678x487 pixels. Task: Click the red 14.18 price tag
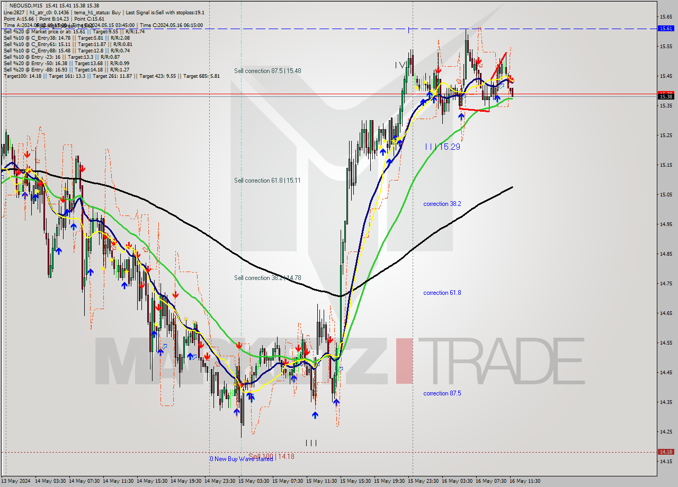(x=666, y=452)
